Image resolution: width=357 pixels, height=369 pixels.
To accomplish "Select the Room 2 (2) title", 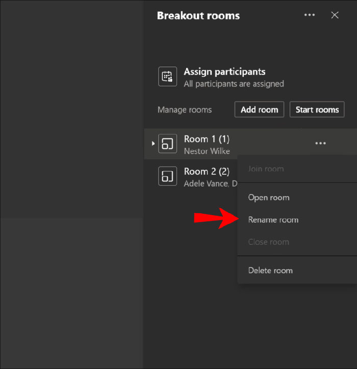I will tap(207, 172).
